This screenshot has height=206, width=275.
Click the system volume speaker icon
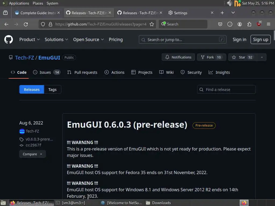click(x=229, y=3)
